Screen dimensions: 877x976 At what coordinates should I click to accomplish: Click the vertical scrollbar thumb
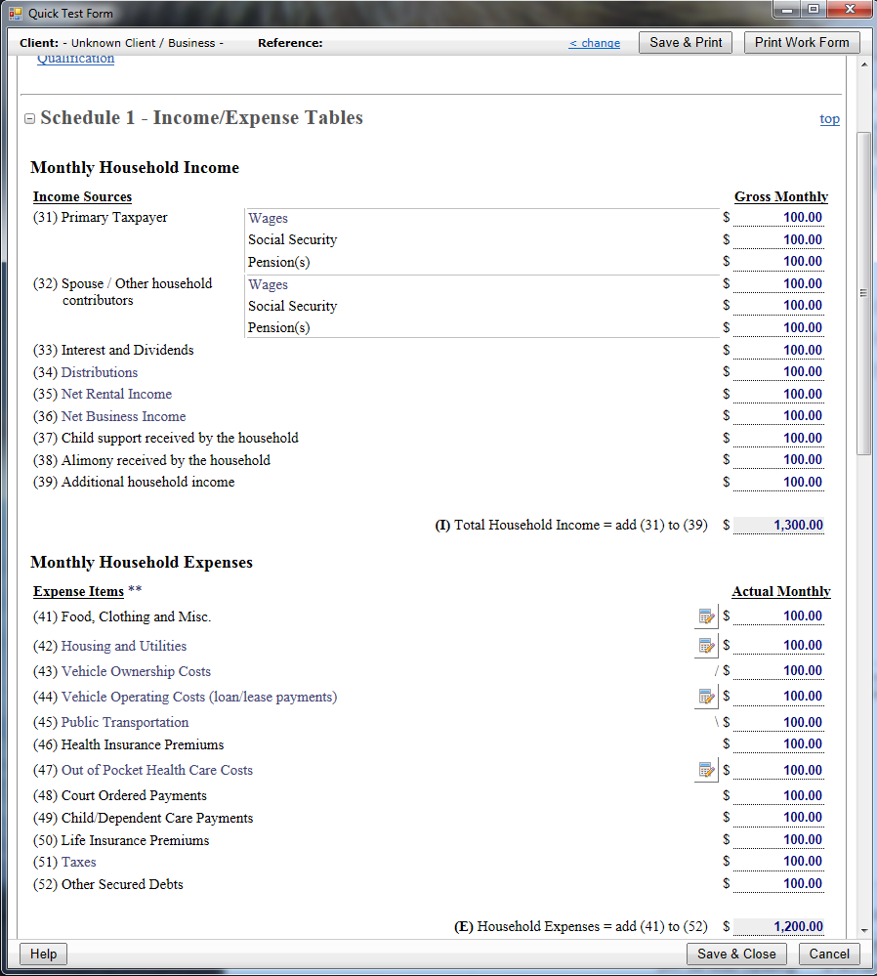pyautogui.click(x=863, y=293)
